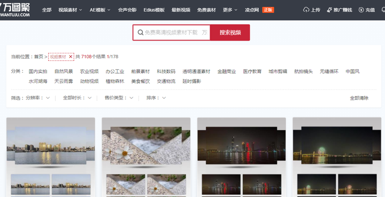The width and height of the screenshot is (385, 197).
Task: Click the 推广赚钱 promotion icon
Action: [x=329, y=10]
